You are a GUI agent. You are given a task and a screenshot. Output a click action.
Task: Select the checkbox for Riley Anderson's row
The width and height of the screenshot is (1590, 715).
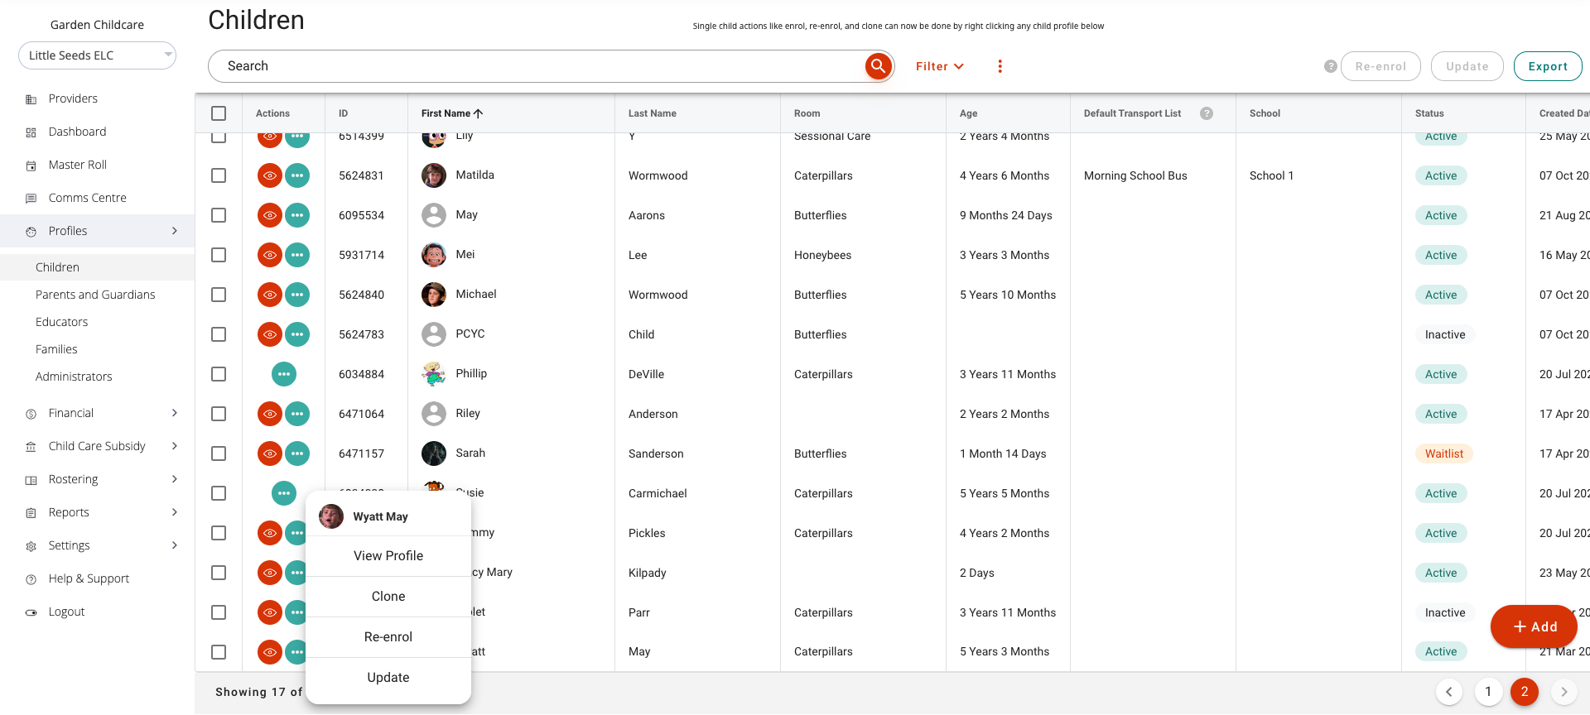tap(219, 414)
